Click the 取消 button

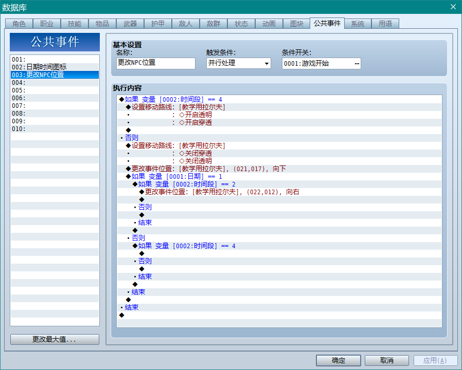point(386,360)
